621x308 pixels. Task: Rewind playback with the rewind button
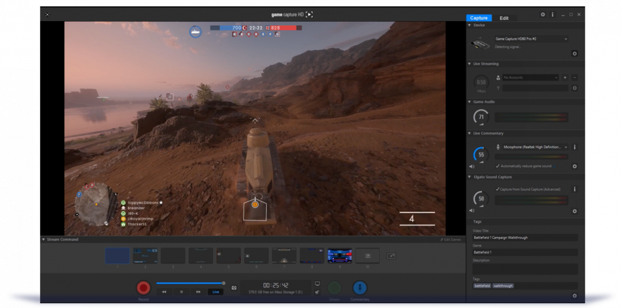164,292
